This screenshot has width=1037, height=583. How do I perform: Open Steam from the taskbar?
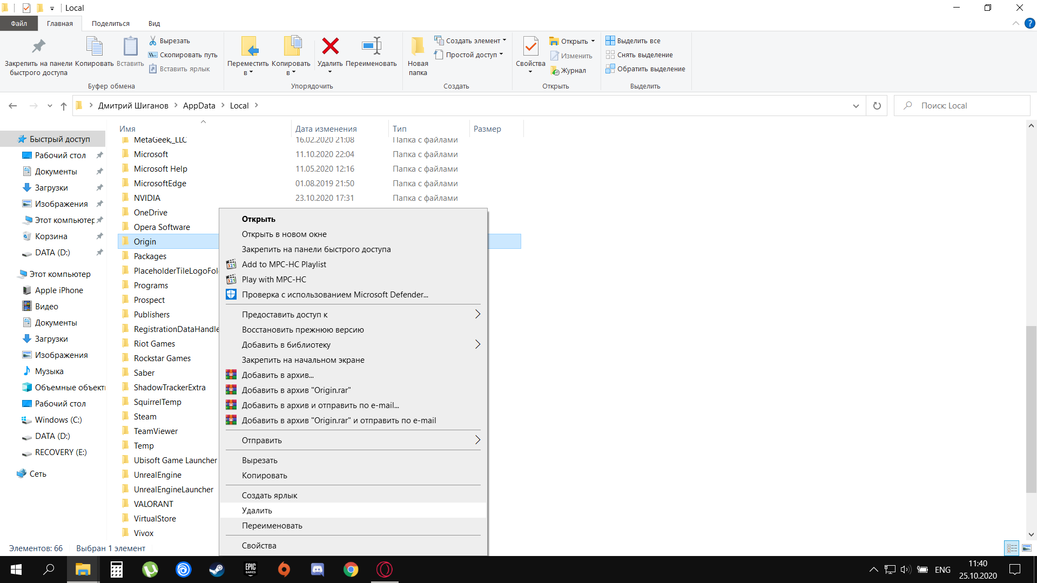tap(217, 570)
